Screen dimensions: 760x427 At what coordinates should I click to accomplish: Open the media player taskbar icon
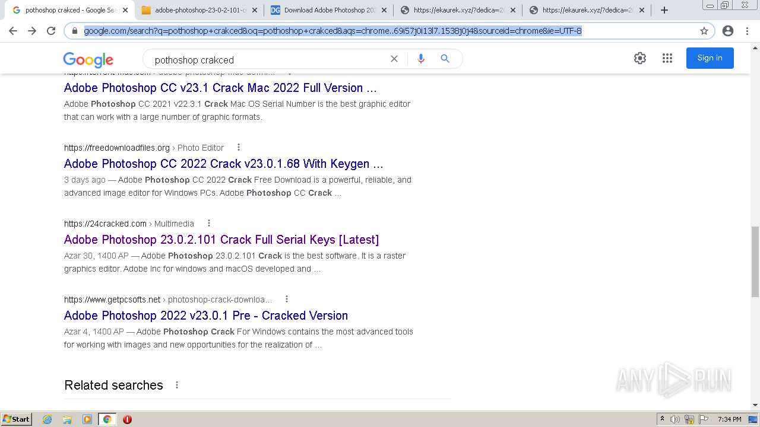[87, 419]
